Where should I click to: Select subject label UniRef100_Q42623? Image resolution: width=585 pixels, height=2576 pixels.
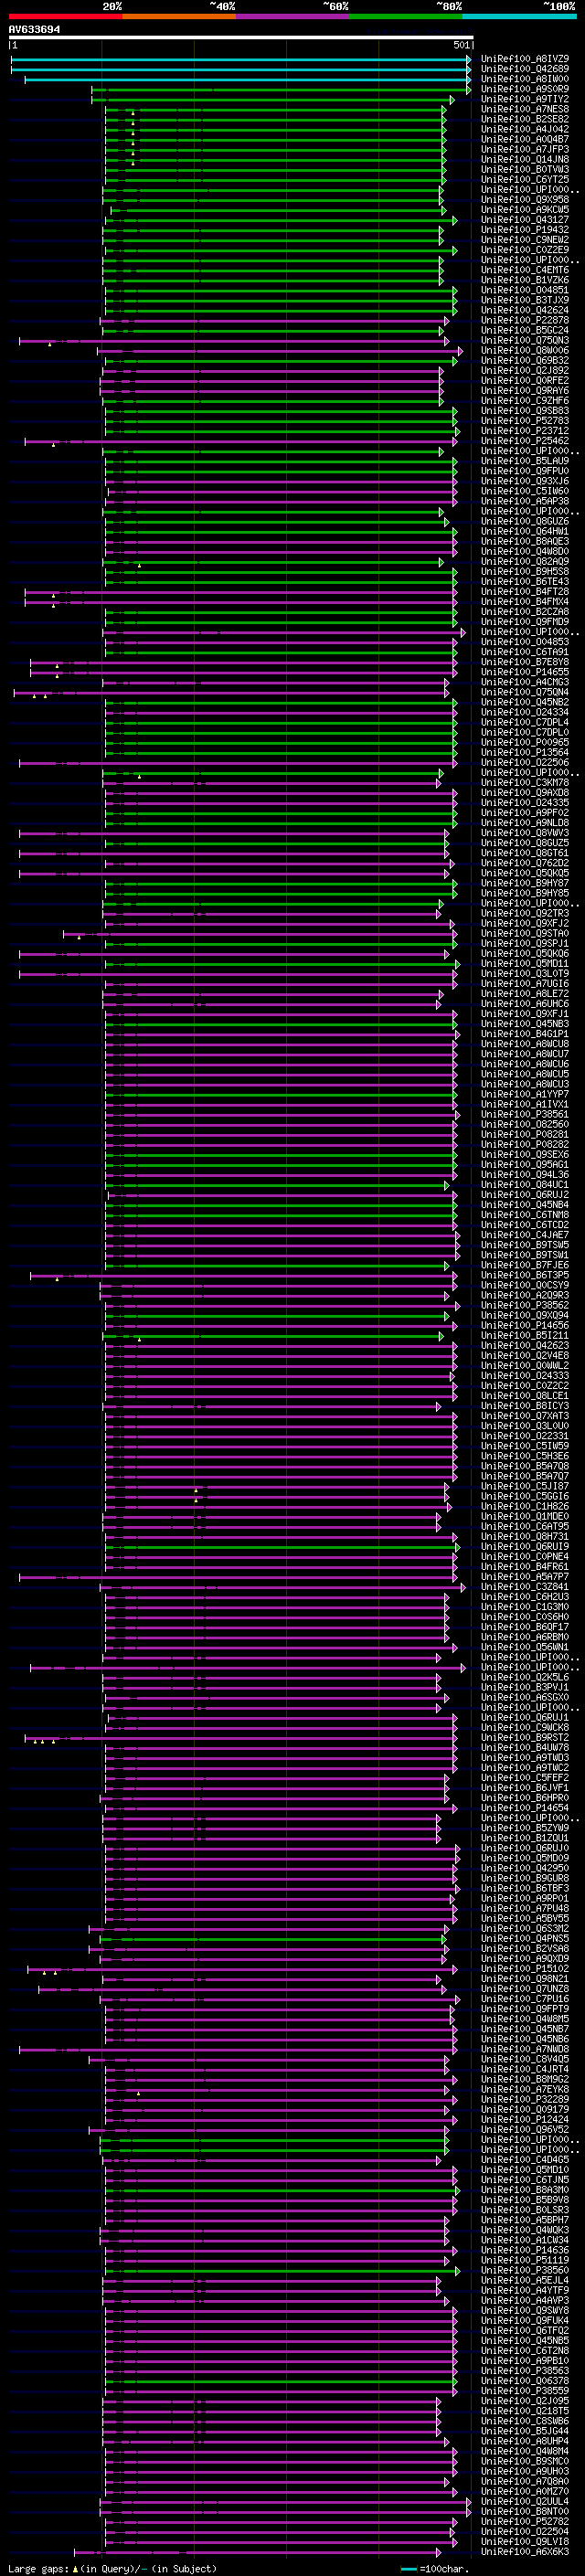(525, 1345)
